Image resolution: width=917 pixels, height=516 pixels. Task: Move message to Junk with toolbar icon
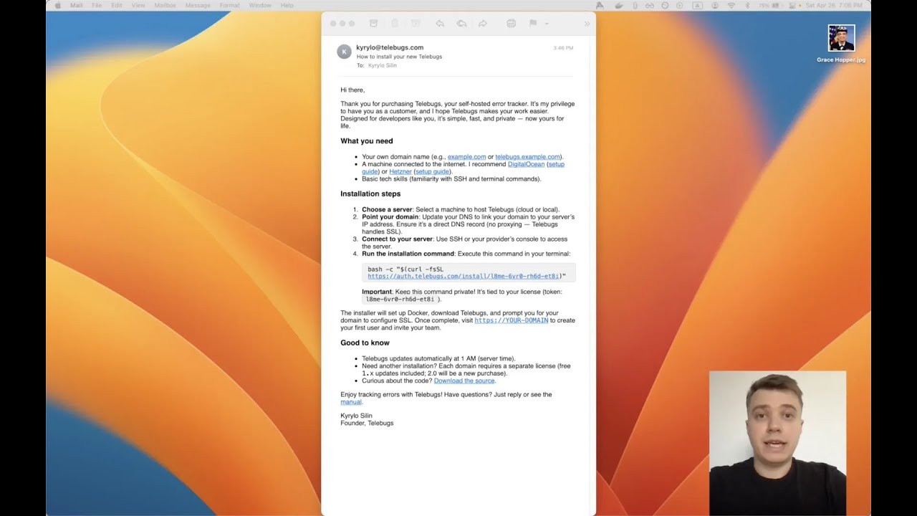pyautogui.click(x=416, y=24)
